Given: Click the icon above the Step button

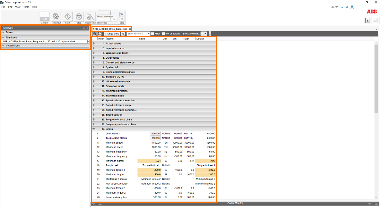Looking at the screenshot, I should coord(122,14).
